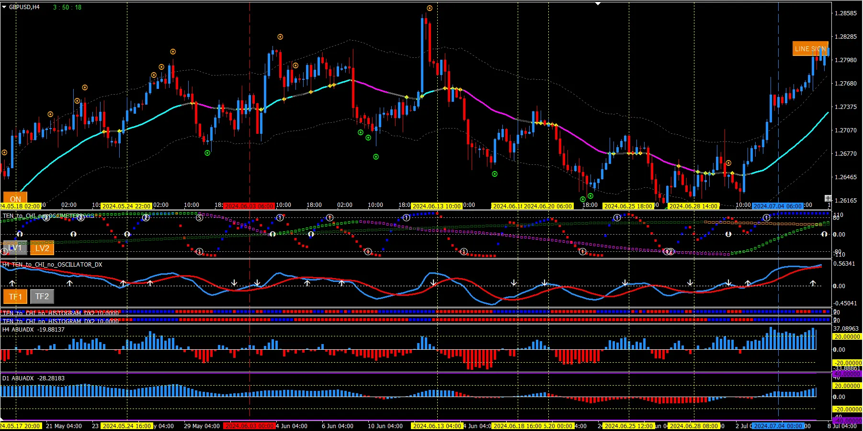This screenshot has height=431, width=863.
Task: Click the LINE SIGN button
Action: [x=810, y=49]
